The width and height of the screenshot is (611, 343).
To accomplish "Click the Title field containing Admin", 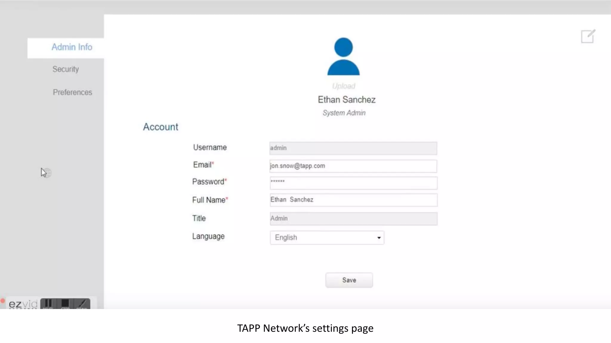I will pyautogui.click(x=354, y=219).
